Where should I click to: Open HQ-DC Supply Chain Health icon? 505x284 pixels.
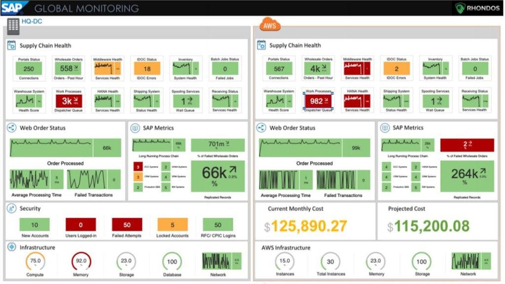pyautogui.click(x=11, y=45)
